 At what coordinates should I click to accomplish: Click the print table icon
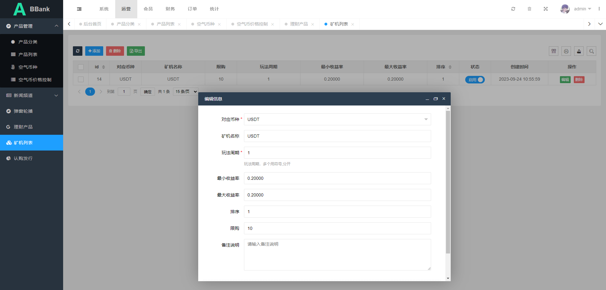[566, 51]
